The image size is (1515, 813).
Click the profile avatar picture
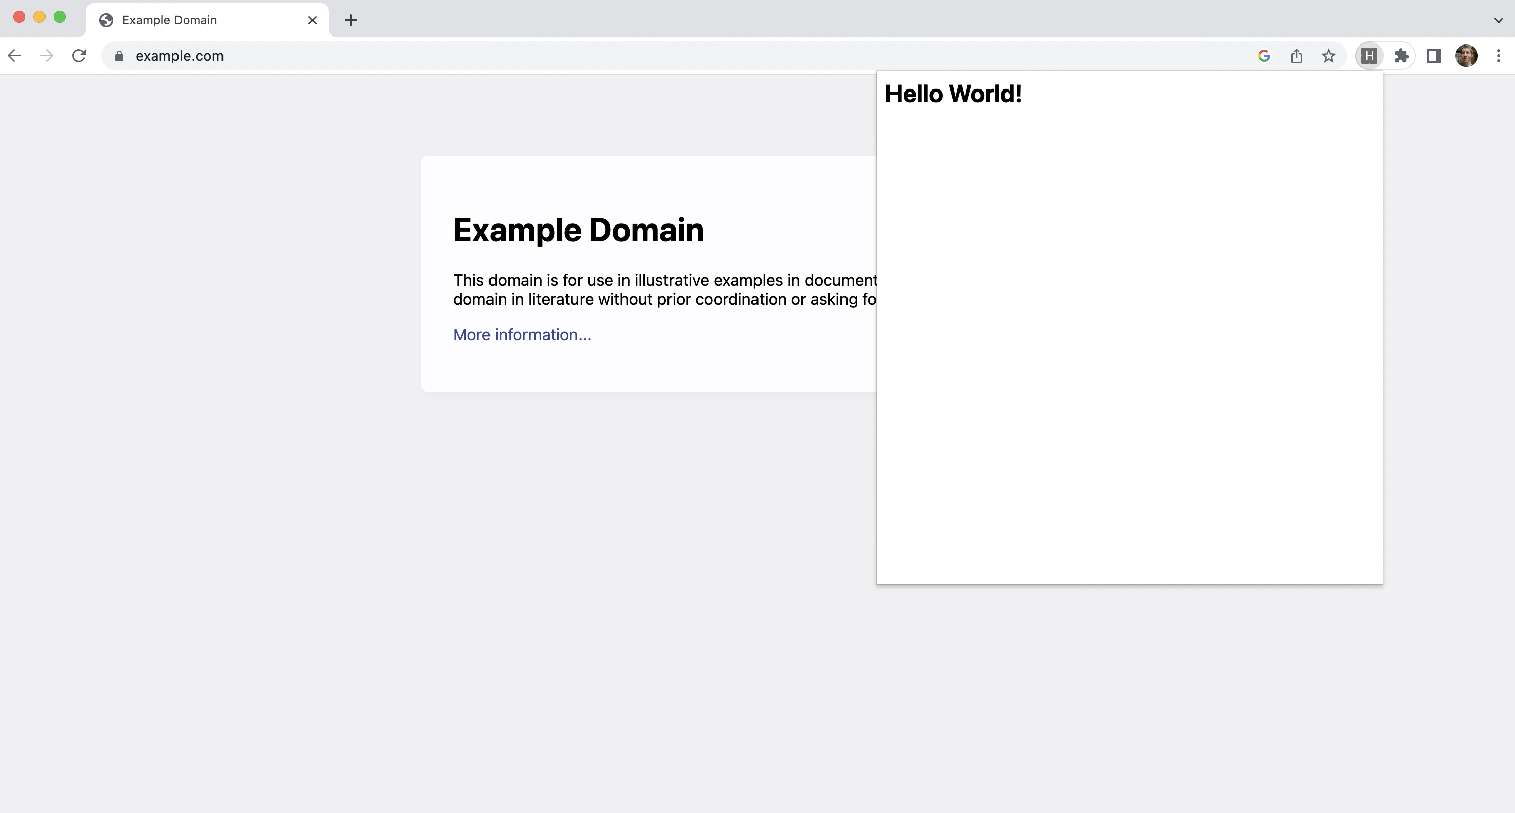click(1466, 55)
